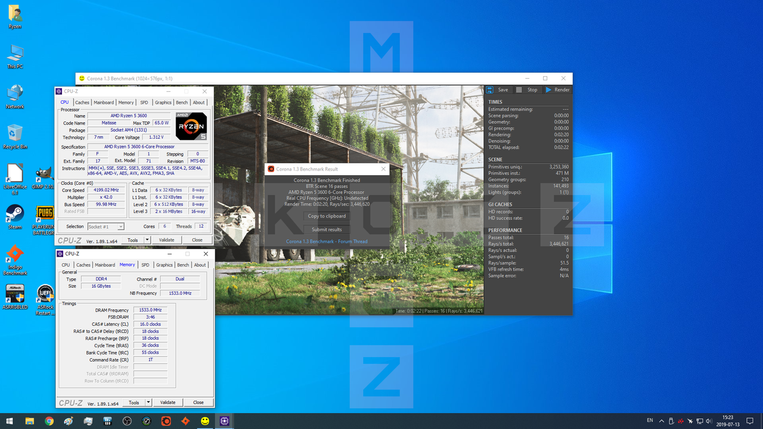
Task: Click the airplane mode tray icon
Action: (690, 421)
